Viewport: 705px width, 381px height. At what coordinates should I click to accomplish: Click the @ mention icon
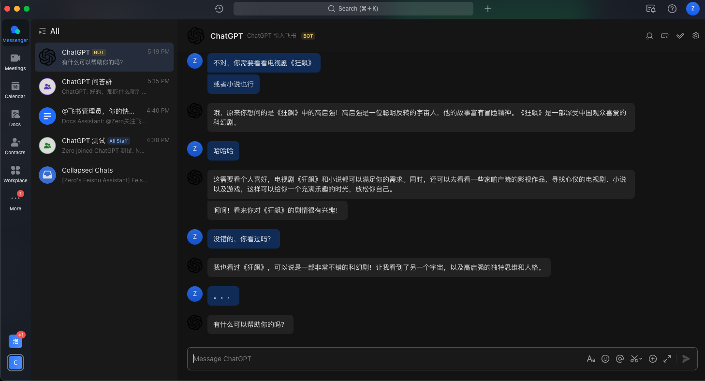pos(620,359)
